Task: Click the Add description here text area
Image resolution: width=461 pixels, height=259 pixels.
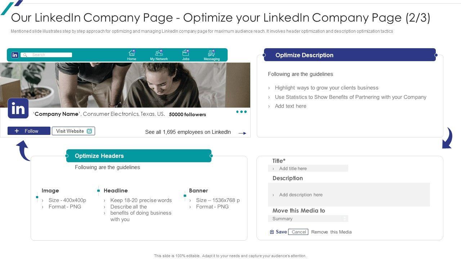Action: (349, 195)
